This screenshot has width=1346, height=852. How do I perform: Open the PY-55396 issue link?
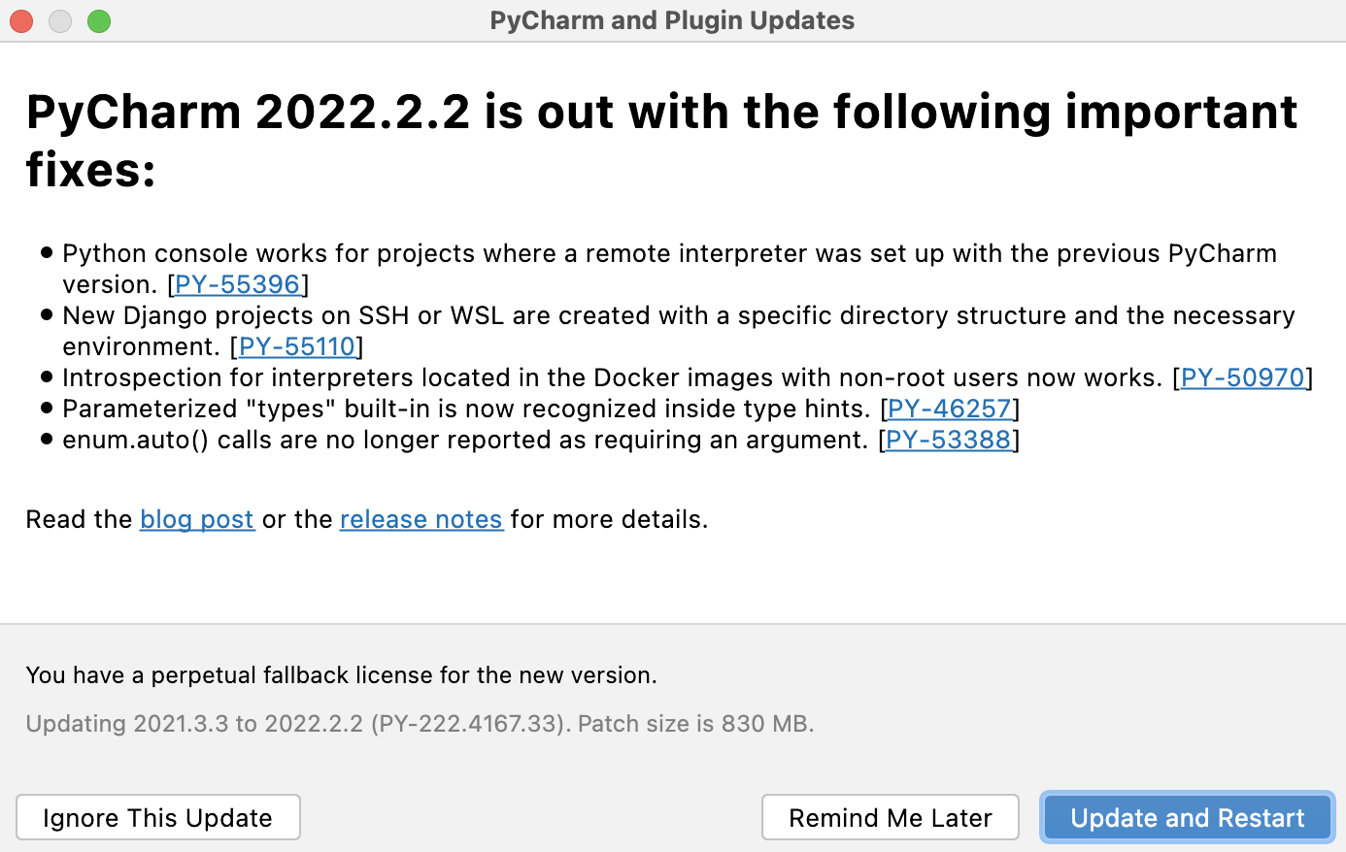236,283
